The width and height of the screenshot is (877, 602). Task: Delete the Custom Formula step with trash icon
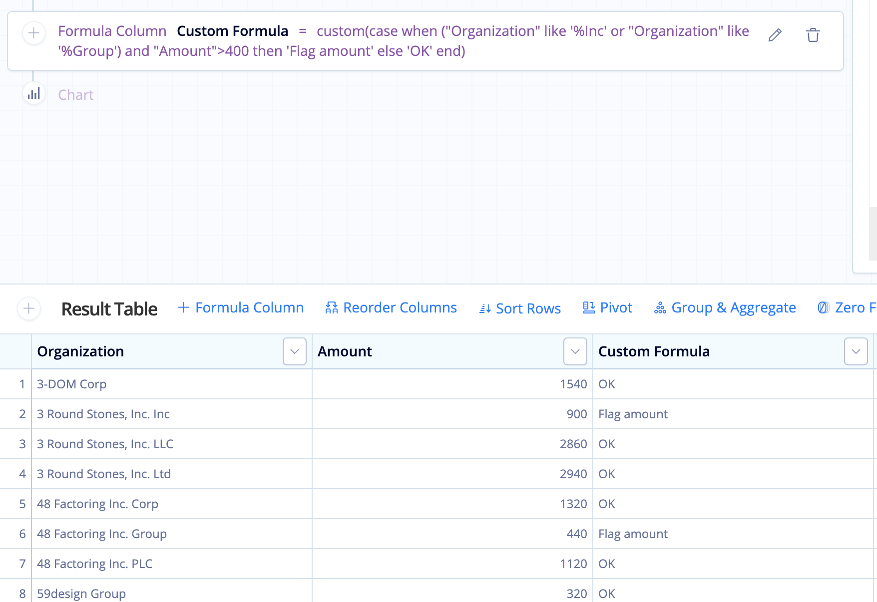click(x=813, y=35)
